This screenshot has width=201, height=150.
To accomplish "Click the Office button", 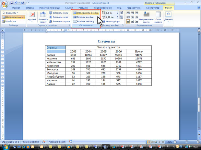I will coord(4,4).
